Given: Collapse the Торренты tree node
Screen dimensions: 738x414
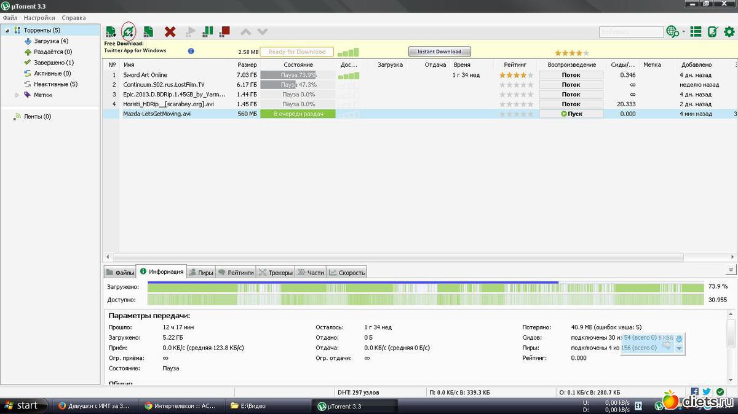Looking at the screenshot, I should click(6, 30).
